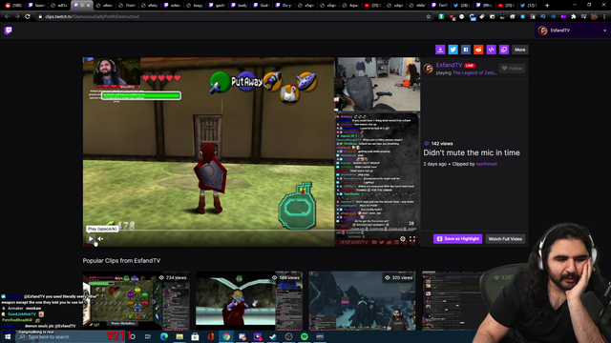The height and width of the screenshot is (343, 611).
Task: Click the EsfandTV channel avatar
Action: click(x=429, y=69)
